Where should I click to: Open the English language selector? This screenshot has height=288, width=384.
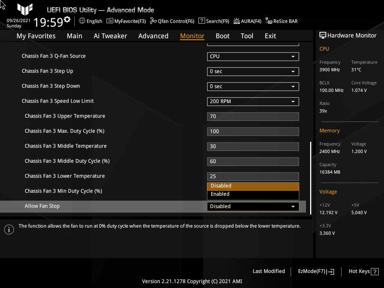[x=90, y=21]
